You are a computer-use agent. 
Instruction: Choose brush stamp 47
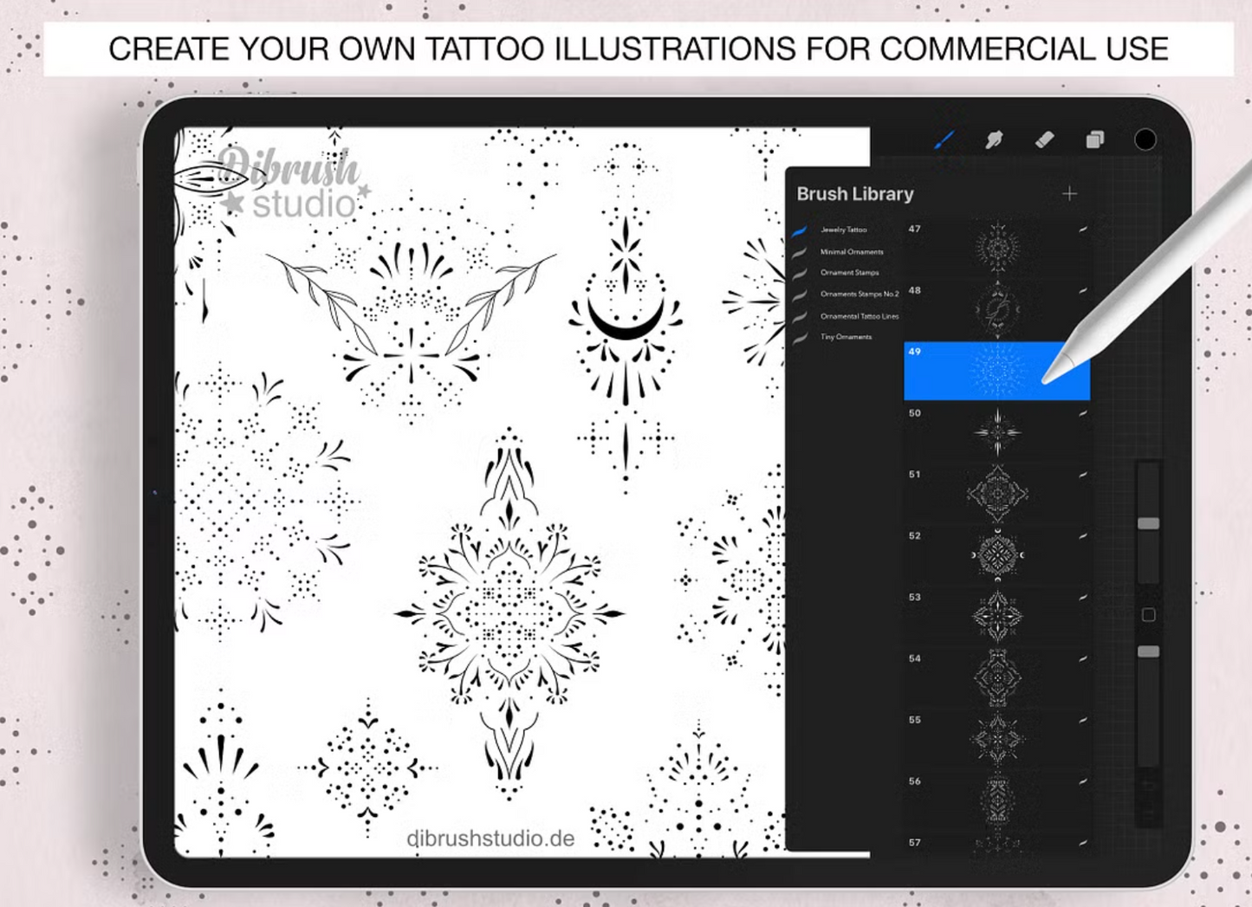[997, 248]
